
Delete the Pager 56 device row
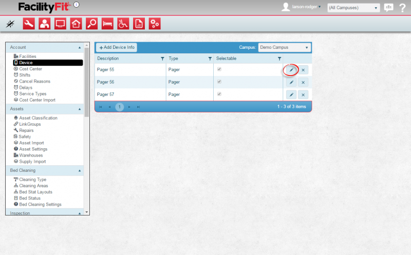coord(303,82)
